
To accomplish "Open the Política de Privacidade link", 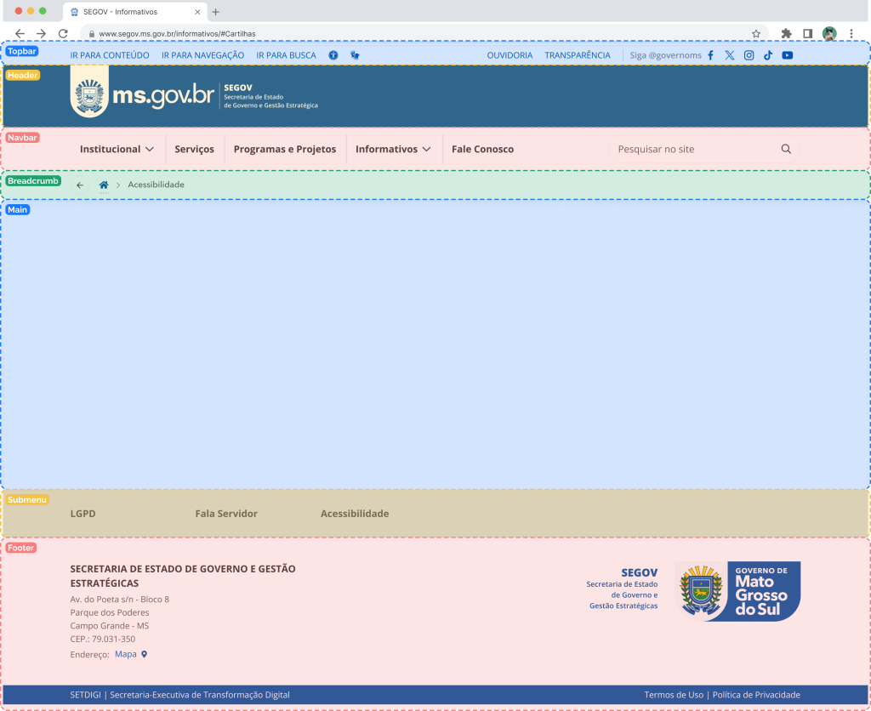I will point(756,695).
